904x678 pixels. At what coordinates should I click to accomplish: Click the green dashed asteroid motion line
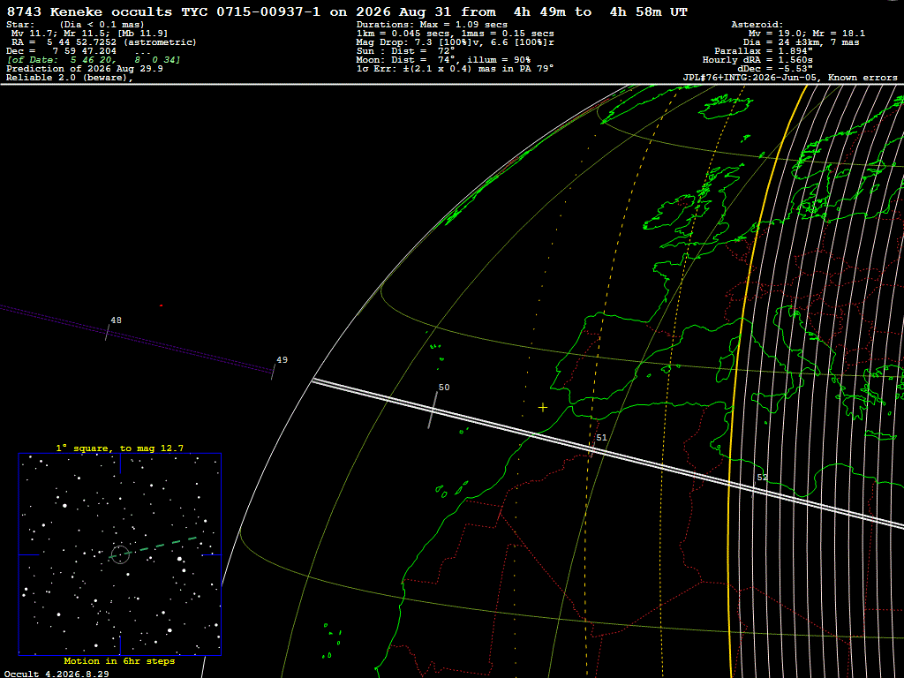[154, 547]
